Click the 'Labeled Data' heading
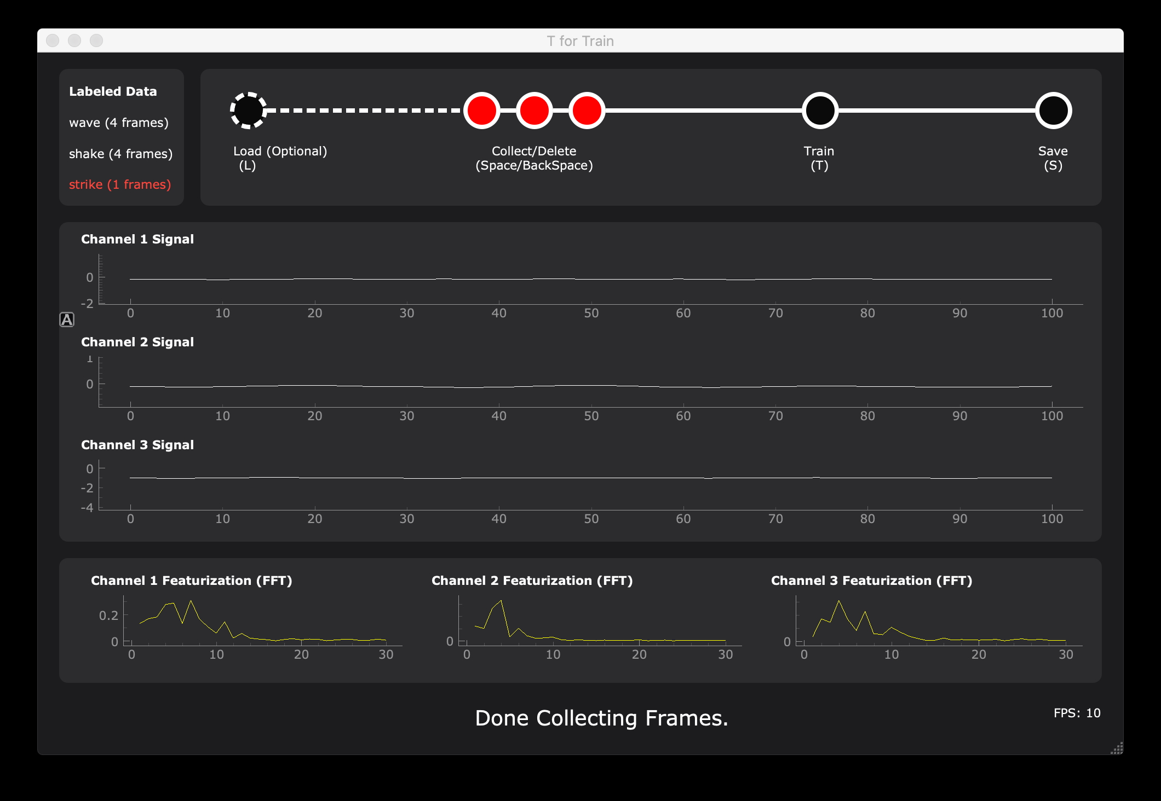This screenshot has width=1161, height=801. (x=113, y=91)
